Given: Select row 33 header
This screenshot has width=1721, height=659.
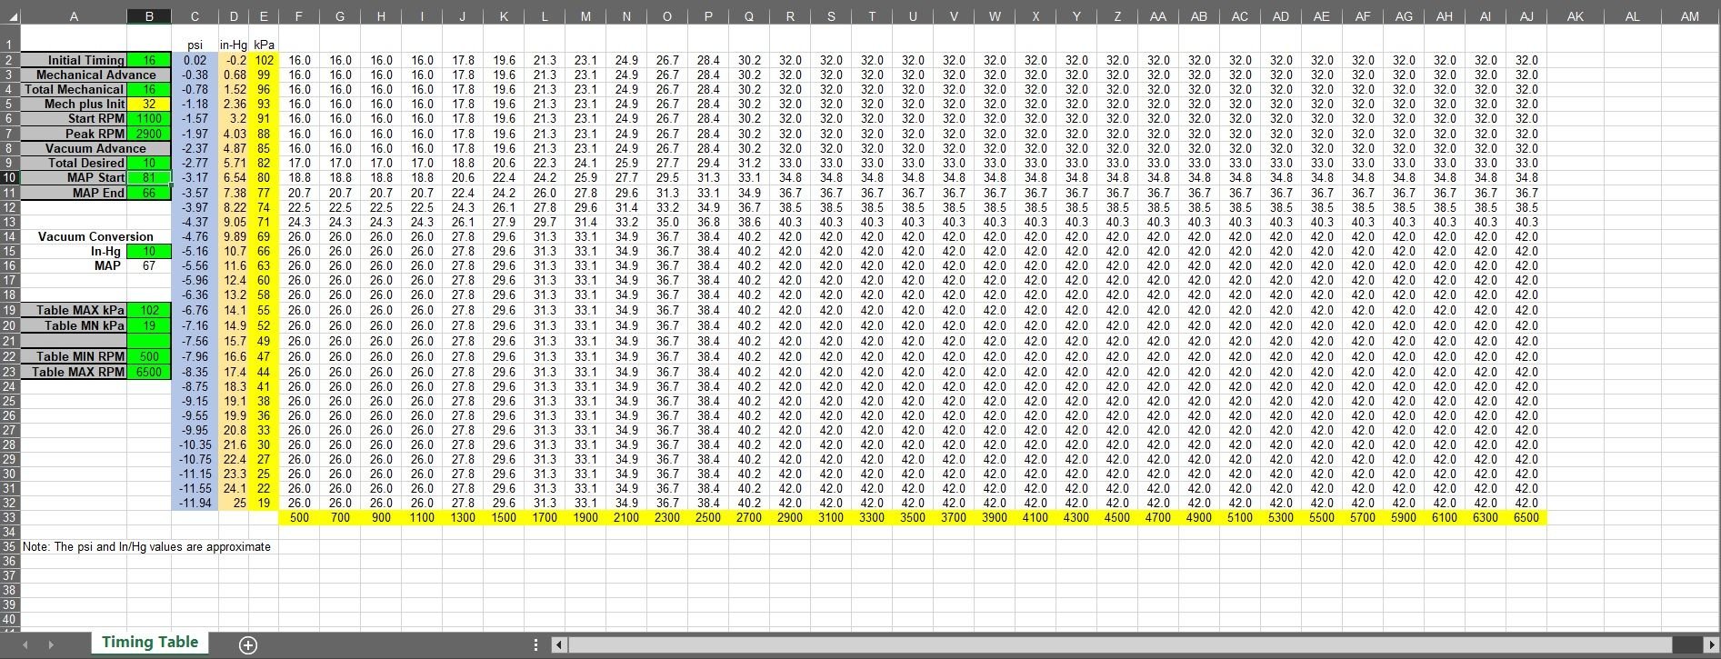Looking at the screenshot, I should tap(9, 517).
